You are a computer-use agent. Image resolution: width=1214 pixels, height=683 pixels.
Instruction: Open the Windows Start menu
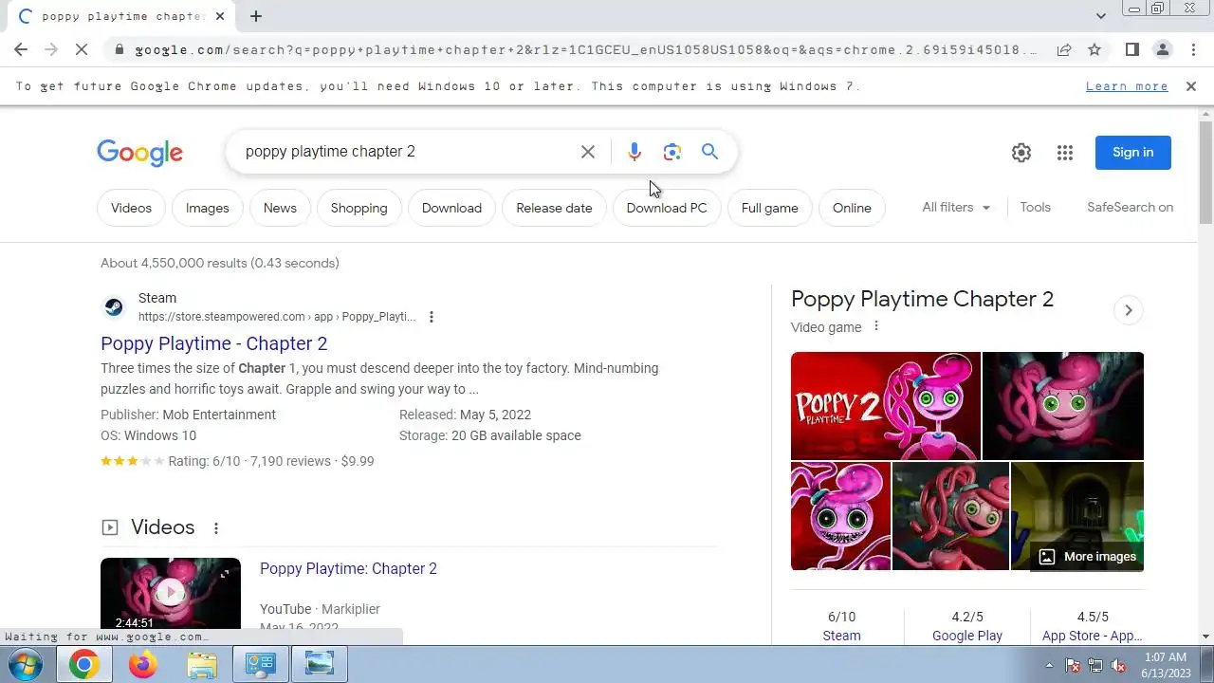[27, 664]
